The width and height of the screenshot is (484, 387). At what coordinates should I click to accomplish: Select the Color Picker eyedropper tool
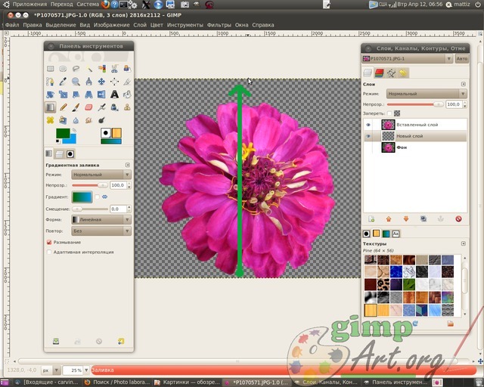[x=63, y=82]
